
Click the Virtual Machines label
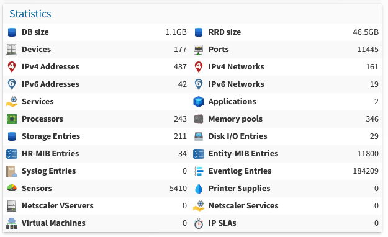coord(53,223)
